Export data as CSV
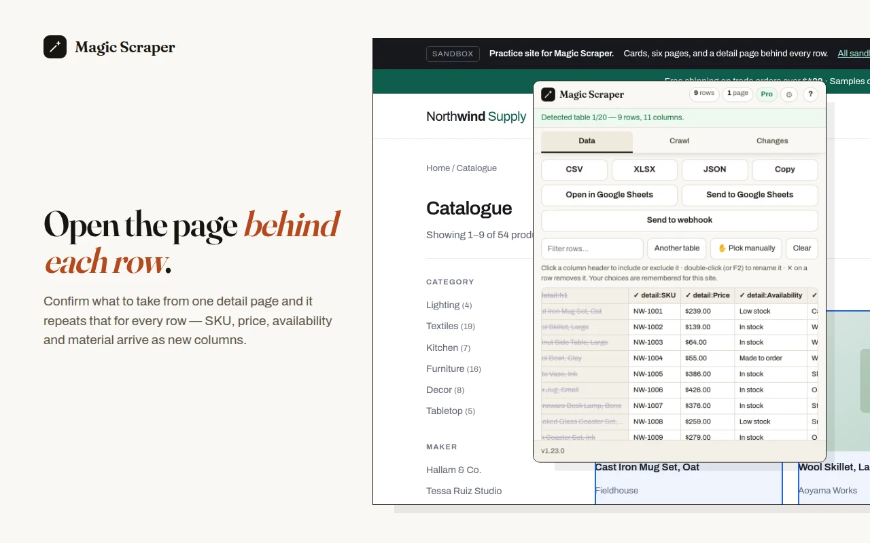Image resolution: width=870 pixels, height=543 pixels. coord(574,170)
